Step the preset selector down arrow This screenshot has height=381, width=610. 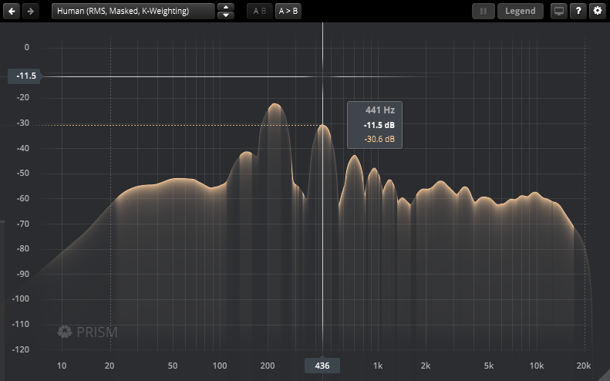click(225, 15)
